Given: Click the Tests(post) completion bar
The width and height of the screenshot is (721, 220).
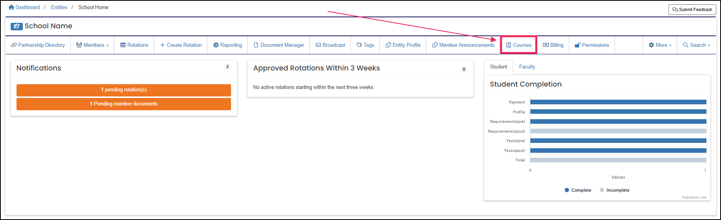Looking at the screenshot, I should point(618,150).
